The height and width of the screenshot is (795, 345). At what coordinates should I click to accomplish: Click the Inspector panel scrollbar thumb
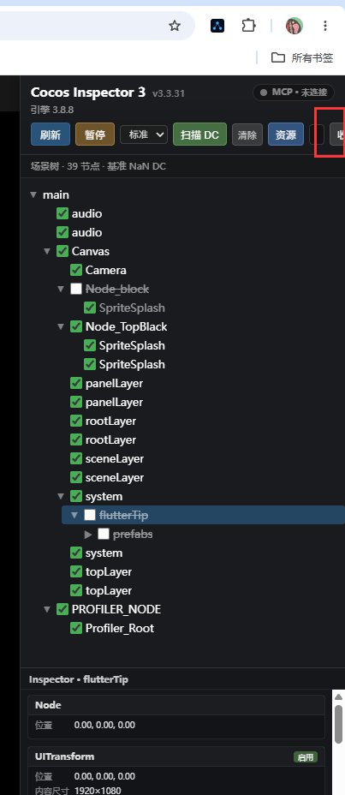click(338, 724)
